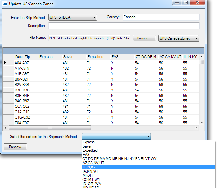The height and width of the screenshot is (188, 218).
Task: Click the Dest. Zip column header
Action: click(x=25, y=57)
